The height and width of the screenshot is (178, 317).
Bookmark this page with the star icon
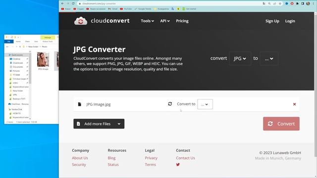pyautogui.click(x=280, y=3)
